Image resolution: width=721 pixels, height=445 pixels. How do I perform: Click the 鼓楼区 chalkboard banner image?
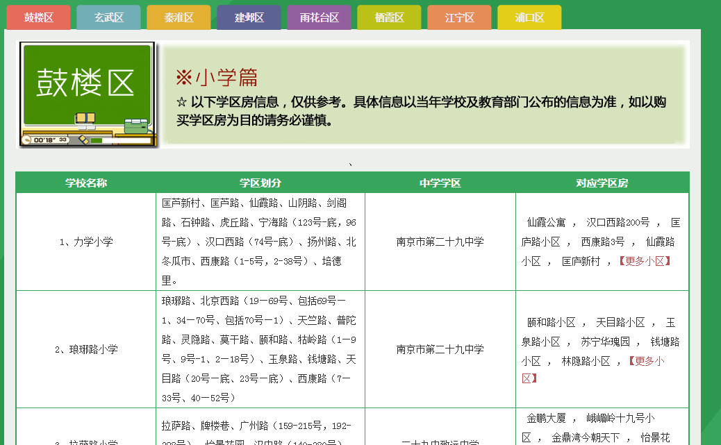[88, 94]
